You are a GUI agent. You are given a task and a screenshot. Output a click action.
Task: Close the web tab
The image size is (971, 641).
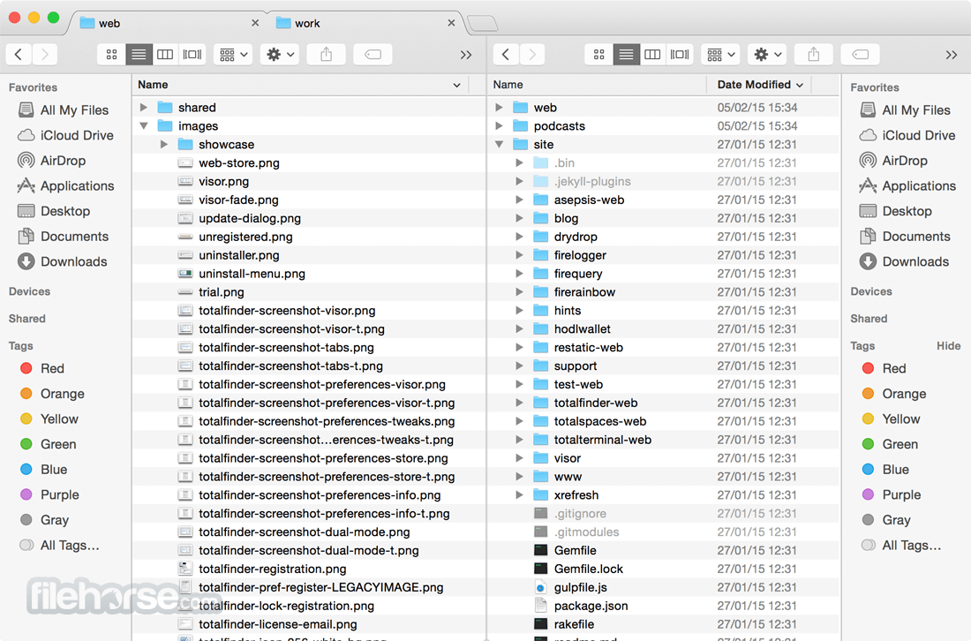(255, 23)
